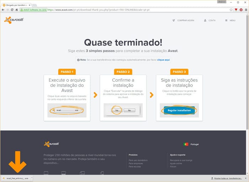Click the 'clique aqui' download link

coord(163,60)
